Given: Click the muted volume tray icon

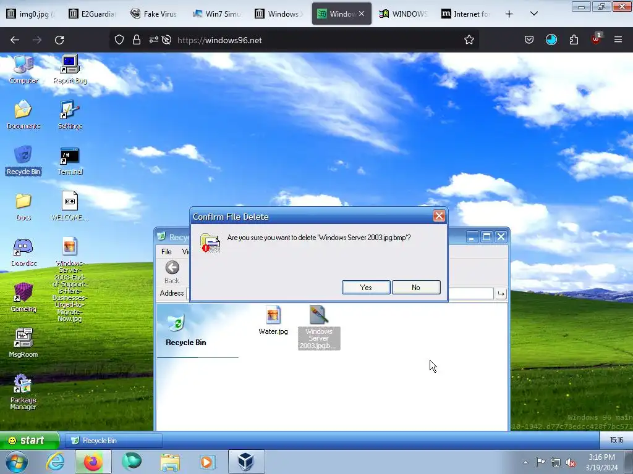Looking at the screenshot, I should click(571, 462).
